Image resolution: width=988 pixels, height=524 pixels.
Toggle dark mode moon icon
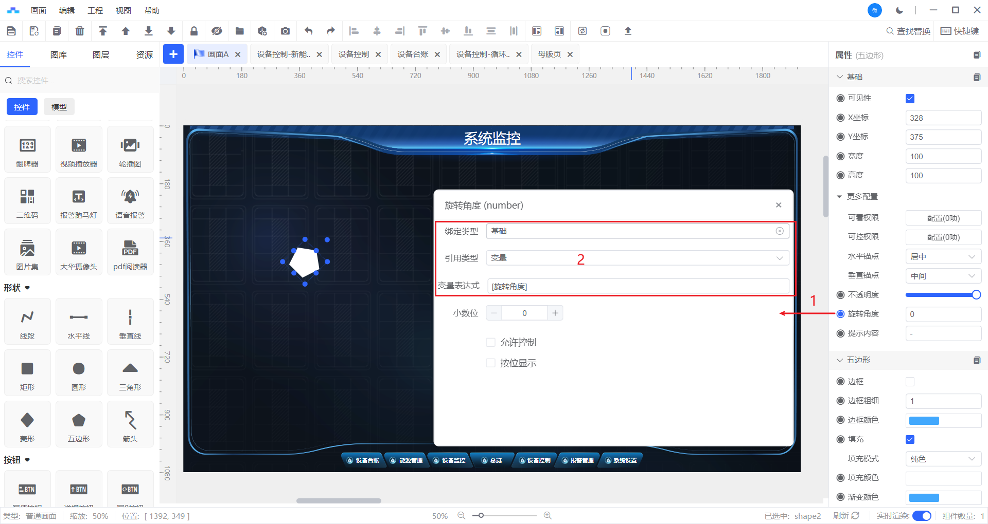pos(899,10)
